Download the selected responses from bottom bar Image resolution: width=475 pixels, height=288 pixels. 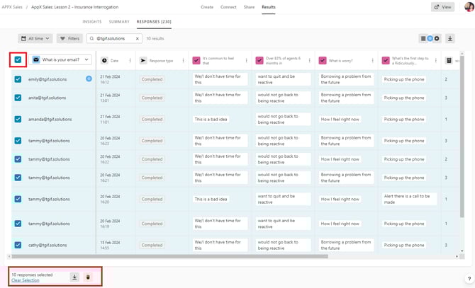coord(75,277)
